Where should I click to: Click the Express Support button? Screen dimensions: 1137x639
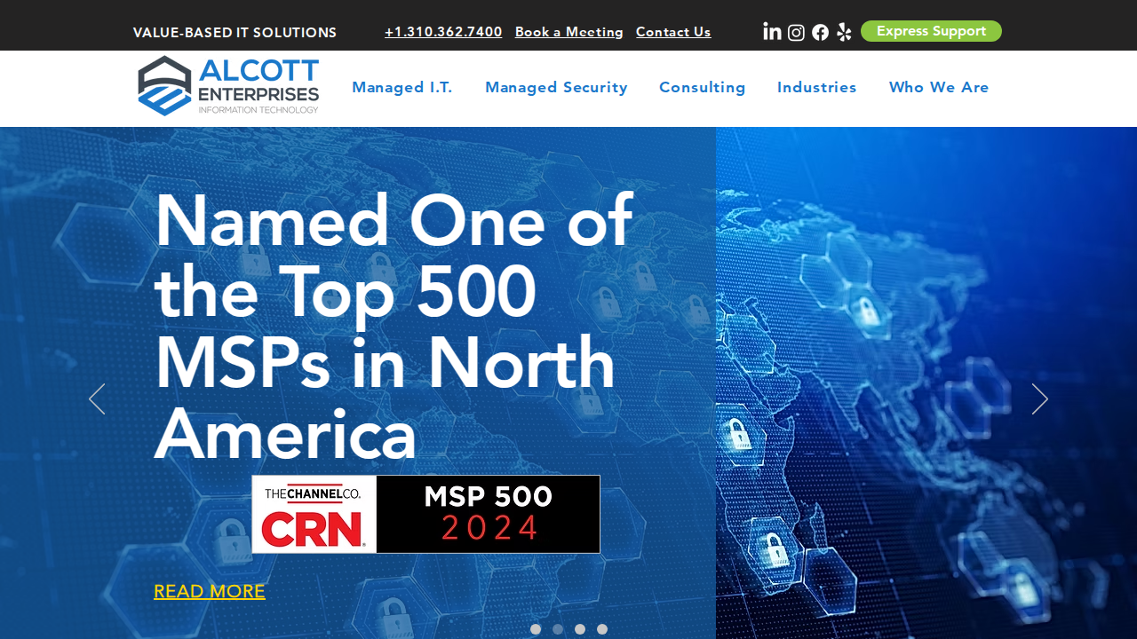coord(931,31)
